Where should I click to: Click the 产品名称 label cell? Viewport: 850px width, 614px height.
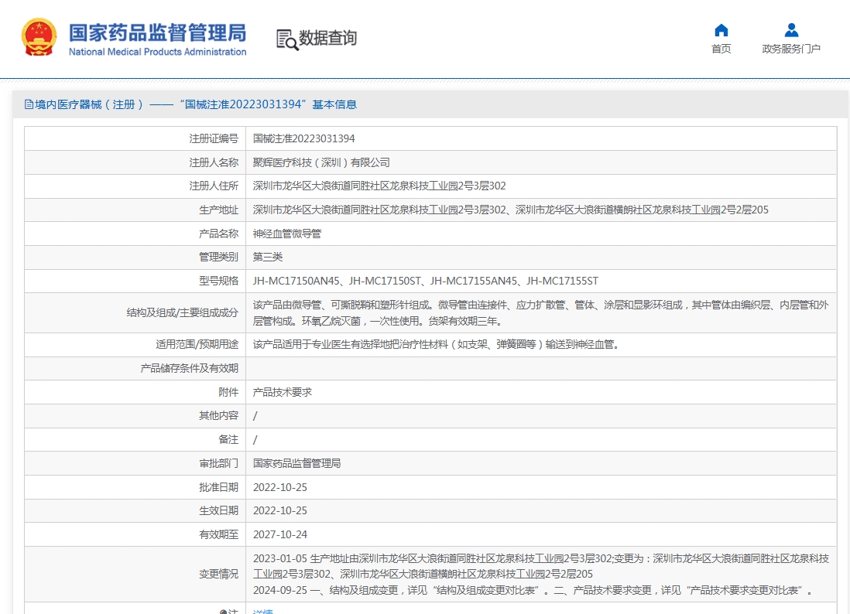click(x=135, y=234)
